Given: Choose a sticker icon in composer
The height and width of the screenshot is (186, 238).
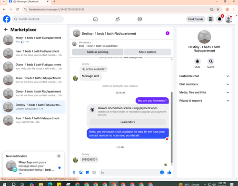Looking at the screenshot, I should [88, 173].
